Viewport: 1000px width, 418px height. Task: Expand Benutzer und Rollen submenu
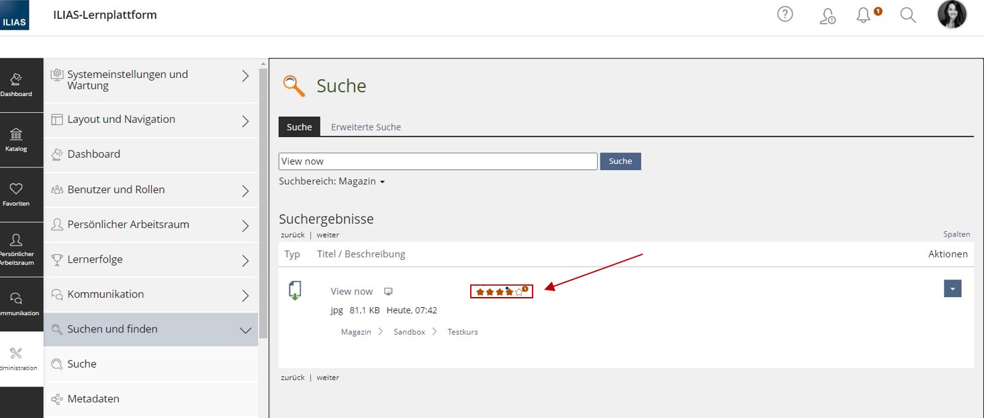click(x=246, y=191)
